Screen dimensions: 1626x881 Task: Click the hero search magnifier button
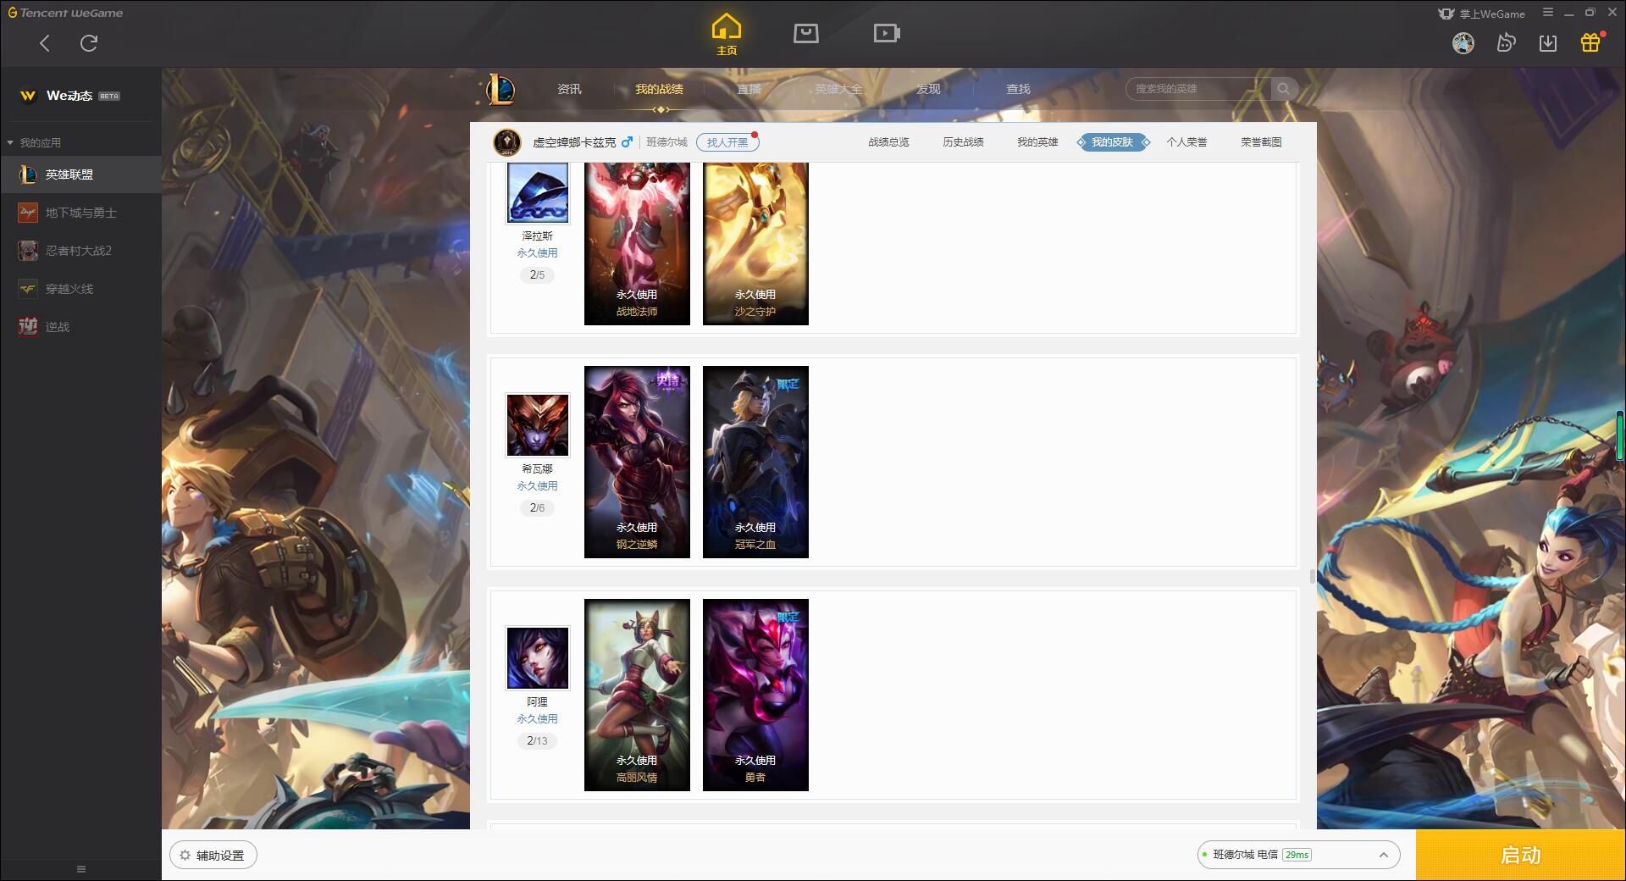[1284, 89]
